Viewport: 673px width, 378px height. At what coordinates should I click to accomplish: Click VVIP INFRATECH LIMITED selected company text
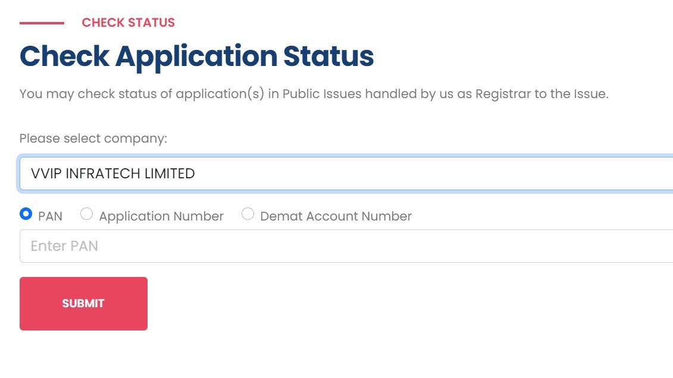pos(113,174)
